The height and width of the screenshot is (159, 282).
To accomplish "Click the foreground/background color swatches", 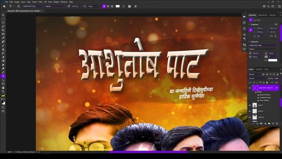I will coord(3,102).
